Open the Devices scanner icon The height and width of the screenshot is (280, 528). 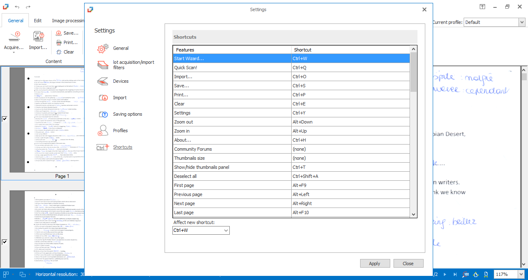pos(103,82)
